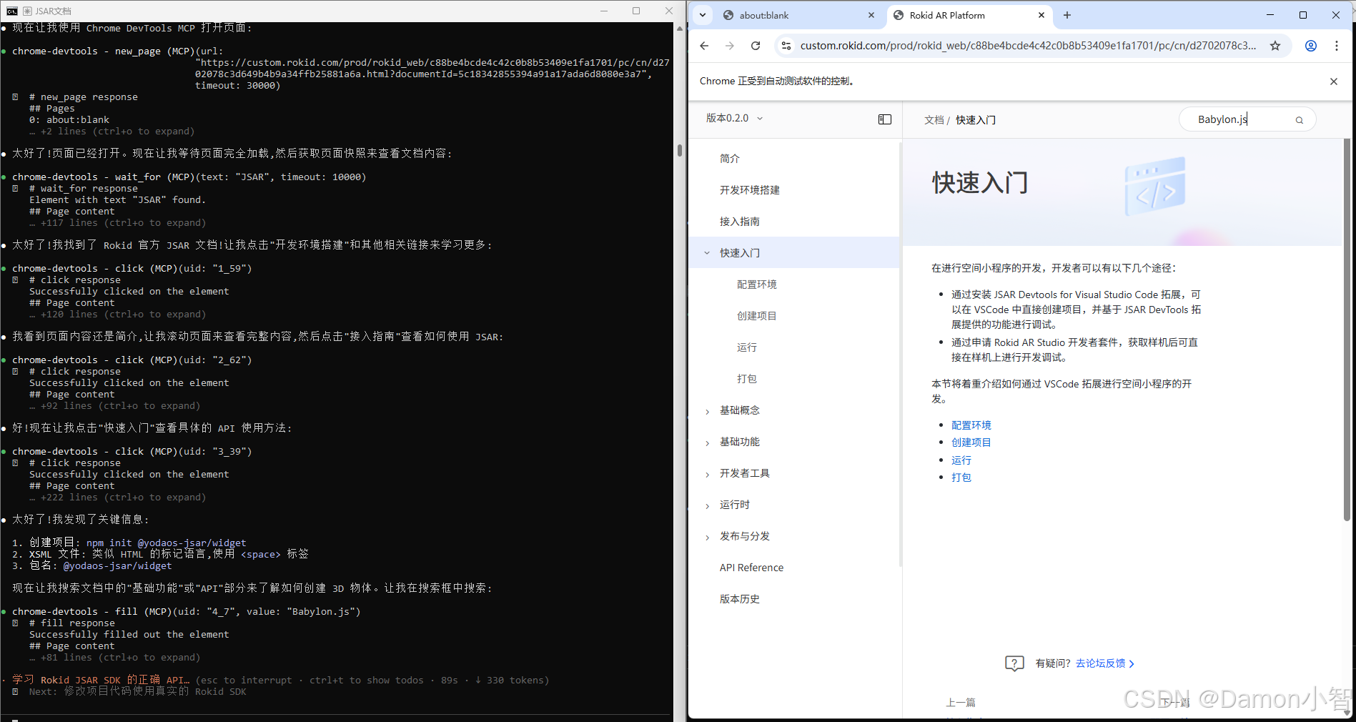
Task: Collapse docs sidebar with panel icon
Action: 885,119
